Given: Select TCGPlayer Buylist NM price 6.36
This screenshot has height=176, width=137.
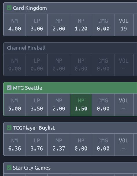Looking at the screenshot, I should click(x=15, y=145).
